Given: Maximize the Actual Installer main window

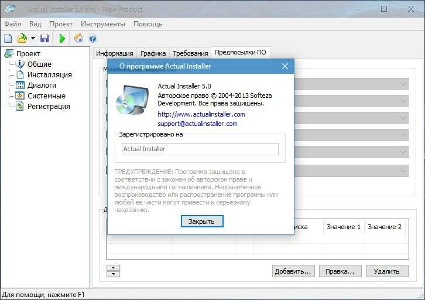Looking at the screenshot, I should [x=384, y=9].
